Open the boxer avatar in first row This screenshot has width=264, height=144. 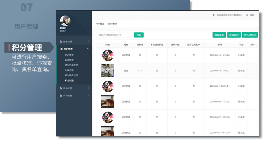tap(107, 55)
